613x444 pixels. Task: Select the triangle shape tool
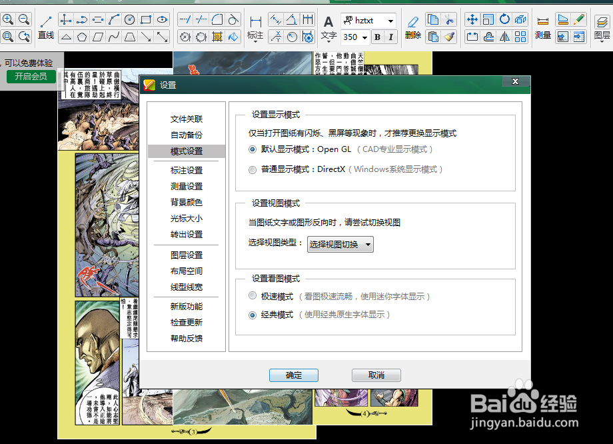(x=66, y=37)
